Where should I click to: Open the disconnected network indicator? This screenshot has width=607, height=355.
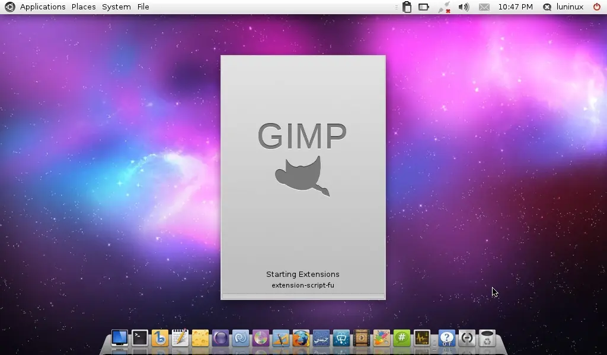coord(445,7)
